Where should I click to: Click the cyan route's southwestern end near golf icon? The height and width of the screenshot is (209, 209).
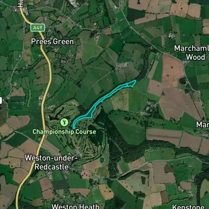[x=74, y=128]
